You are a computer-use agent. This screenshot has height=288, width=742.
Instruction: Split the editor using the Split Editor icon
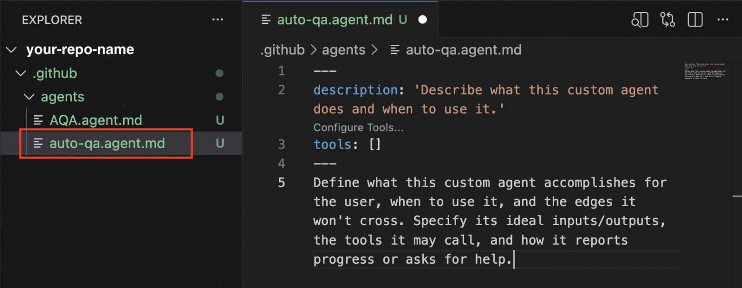pyautogui.click(x=694, y=20)
